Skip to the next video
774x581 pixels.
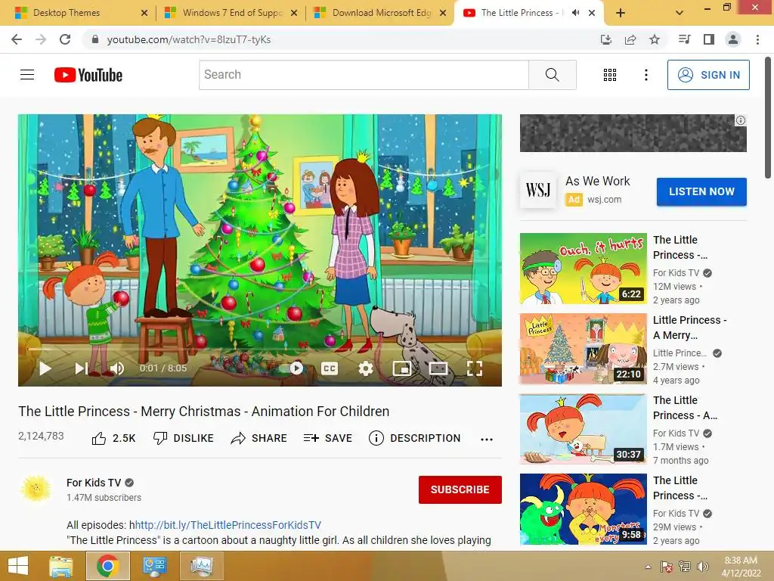81,368
